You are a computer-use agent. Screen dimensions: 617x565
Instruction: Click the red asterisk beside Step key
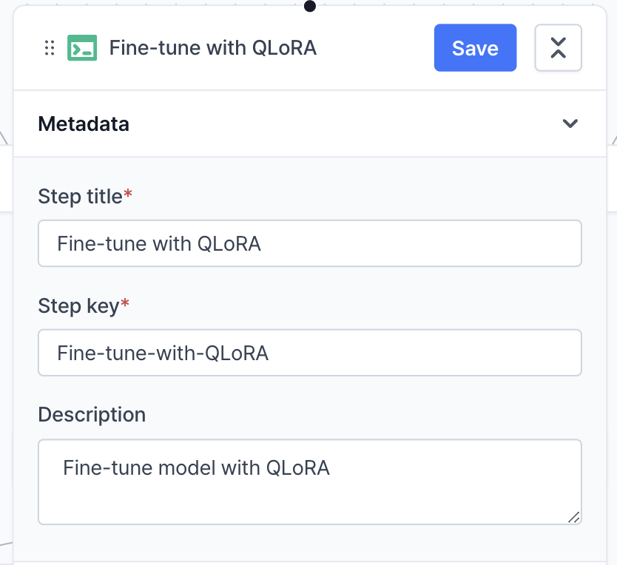pyautogui.click(x=125, y=305)
